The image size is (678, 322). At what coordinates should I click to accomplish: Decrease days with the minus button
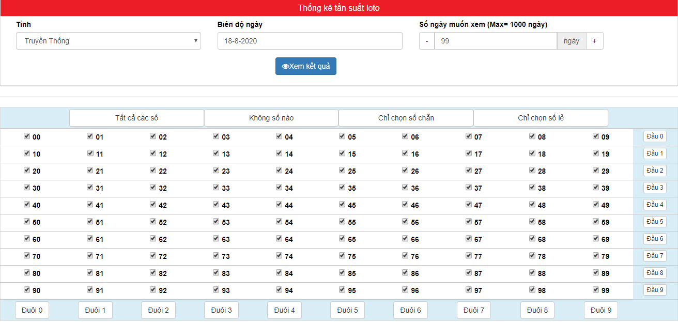pos(427,41)
